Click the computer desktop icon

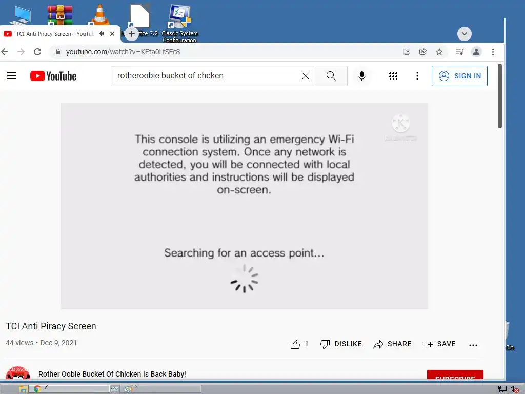point(21,15)
